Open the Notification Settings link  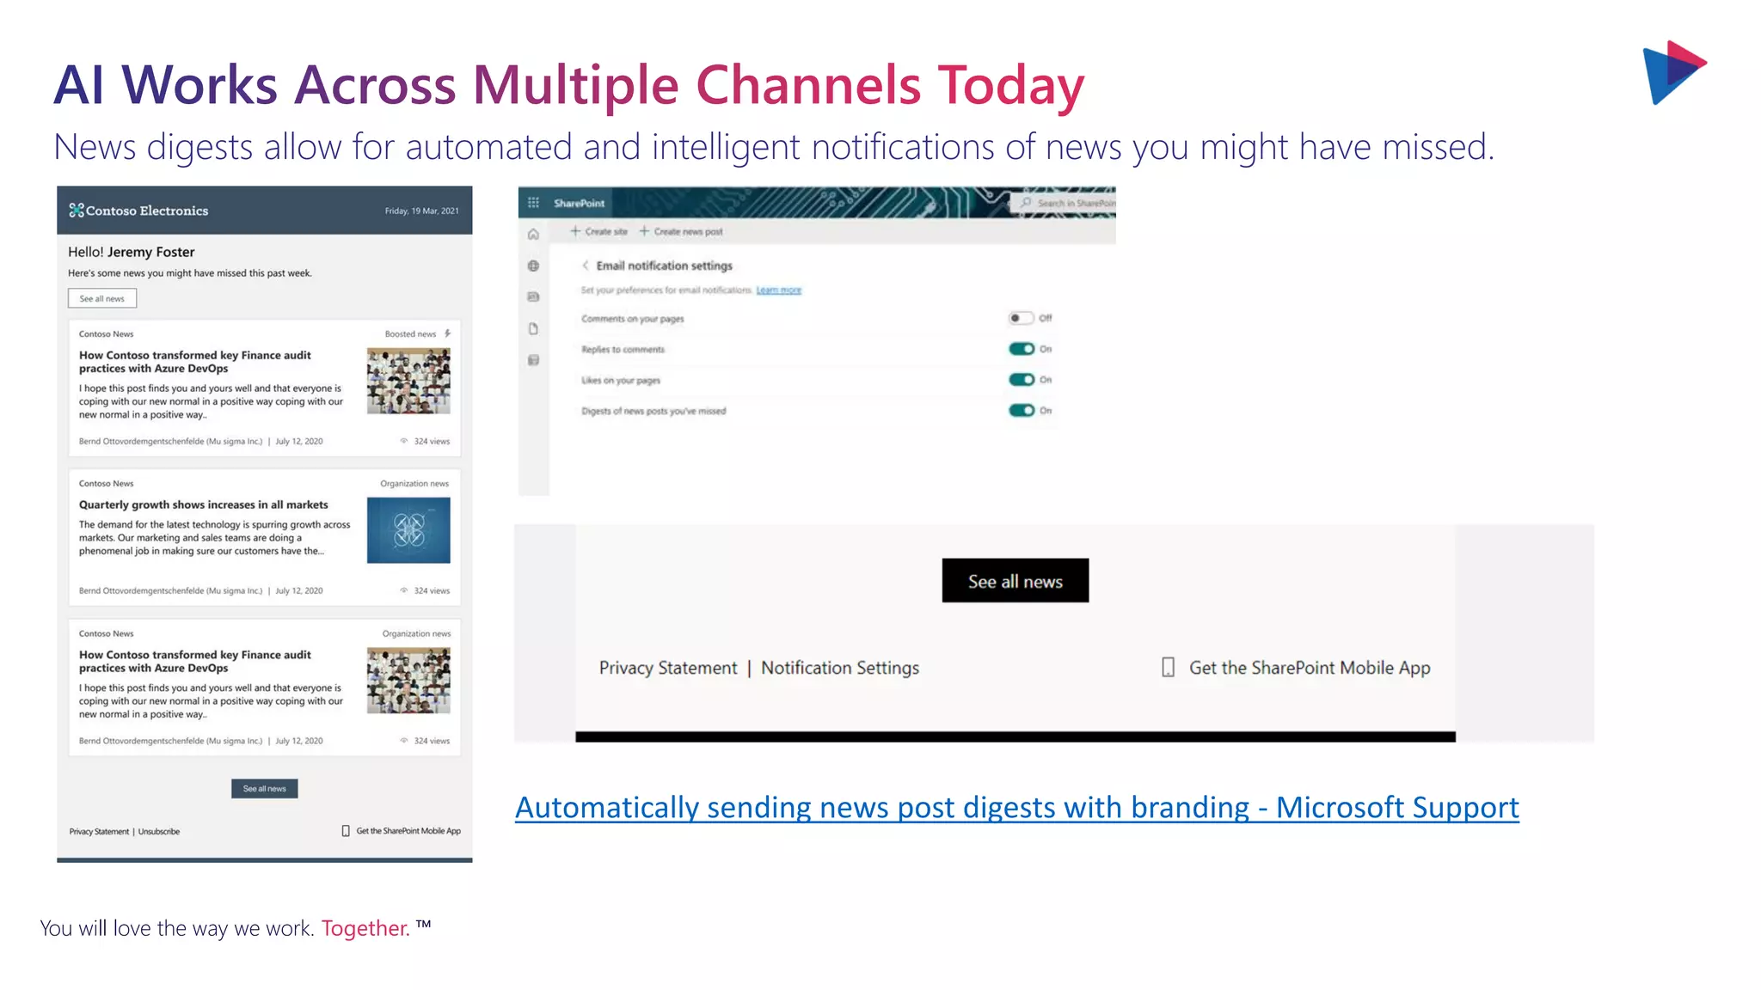(840, 668)
